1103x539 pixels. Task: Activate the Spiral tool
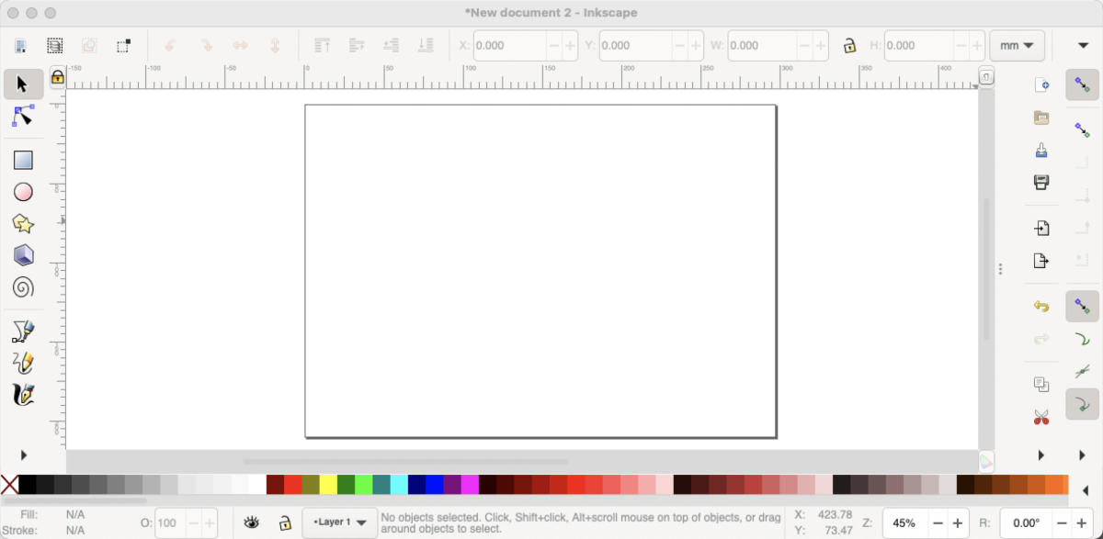point(23,286)
